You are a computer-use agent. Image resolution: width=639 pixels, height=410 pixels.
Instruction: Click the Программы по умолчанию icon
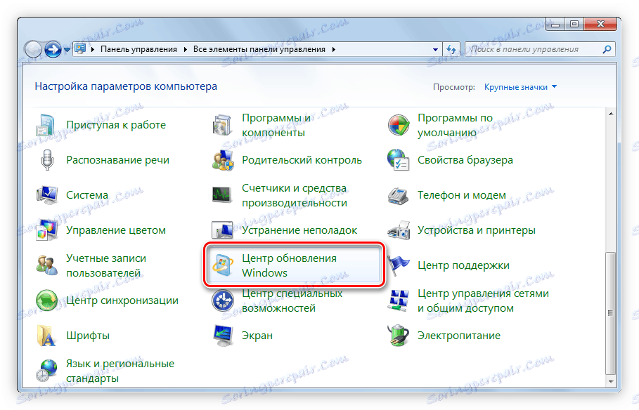pos(398,125)
